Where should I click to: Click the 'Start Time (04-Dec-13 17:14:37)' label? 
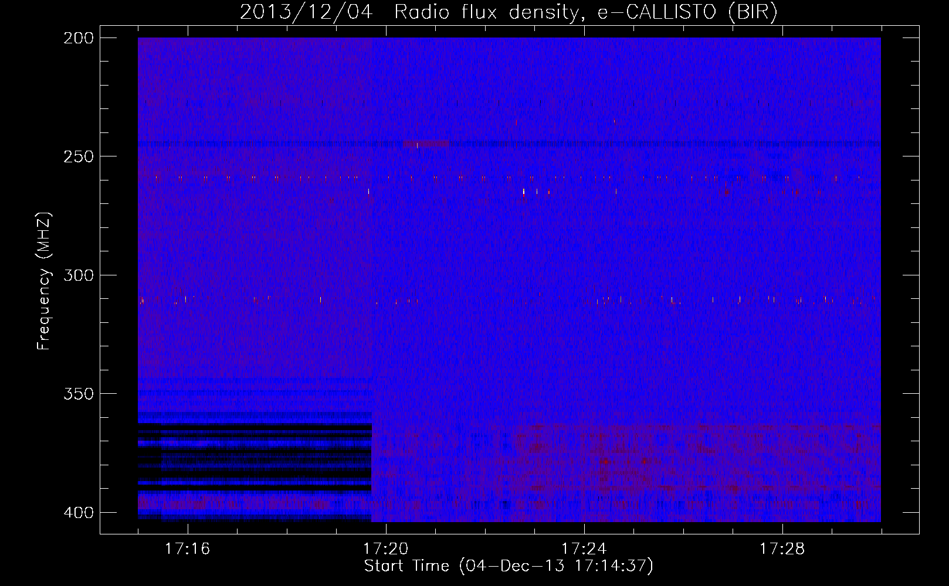(509, 566)
